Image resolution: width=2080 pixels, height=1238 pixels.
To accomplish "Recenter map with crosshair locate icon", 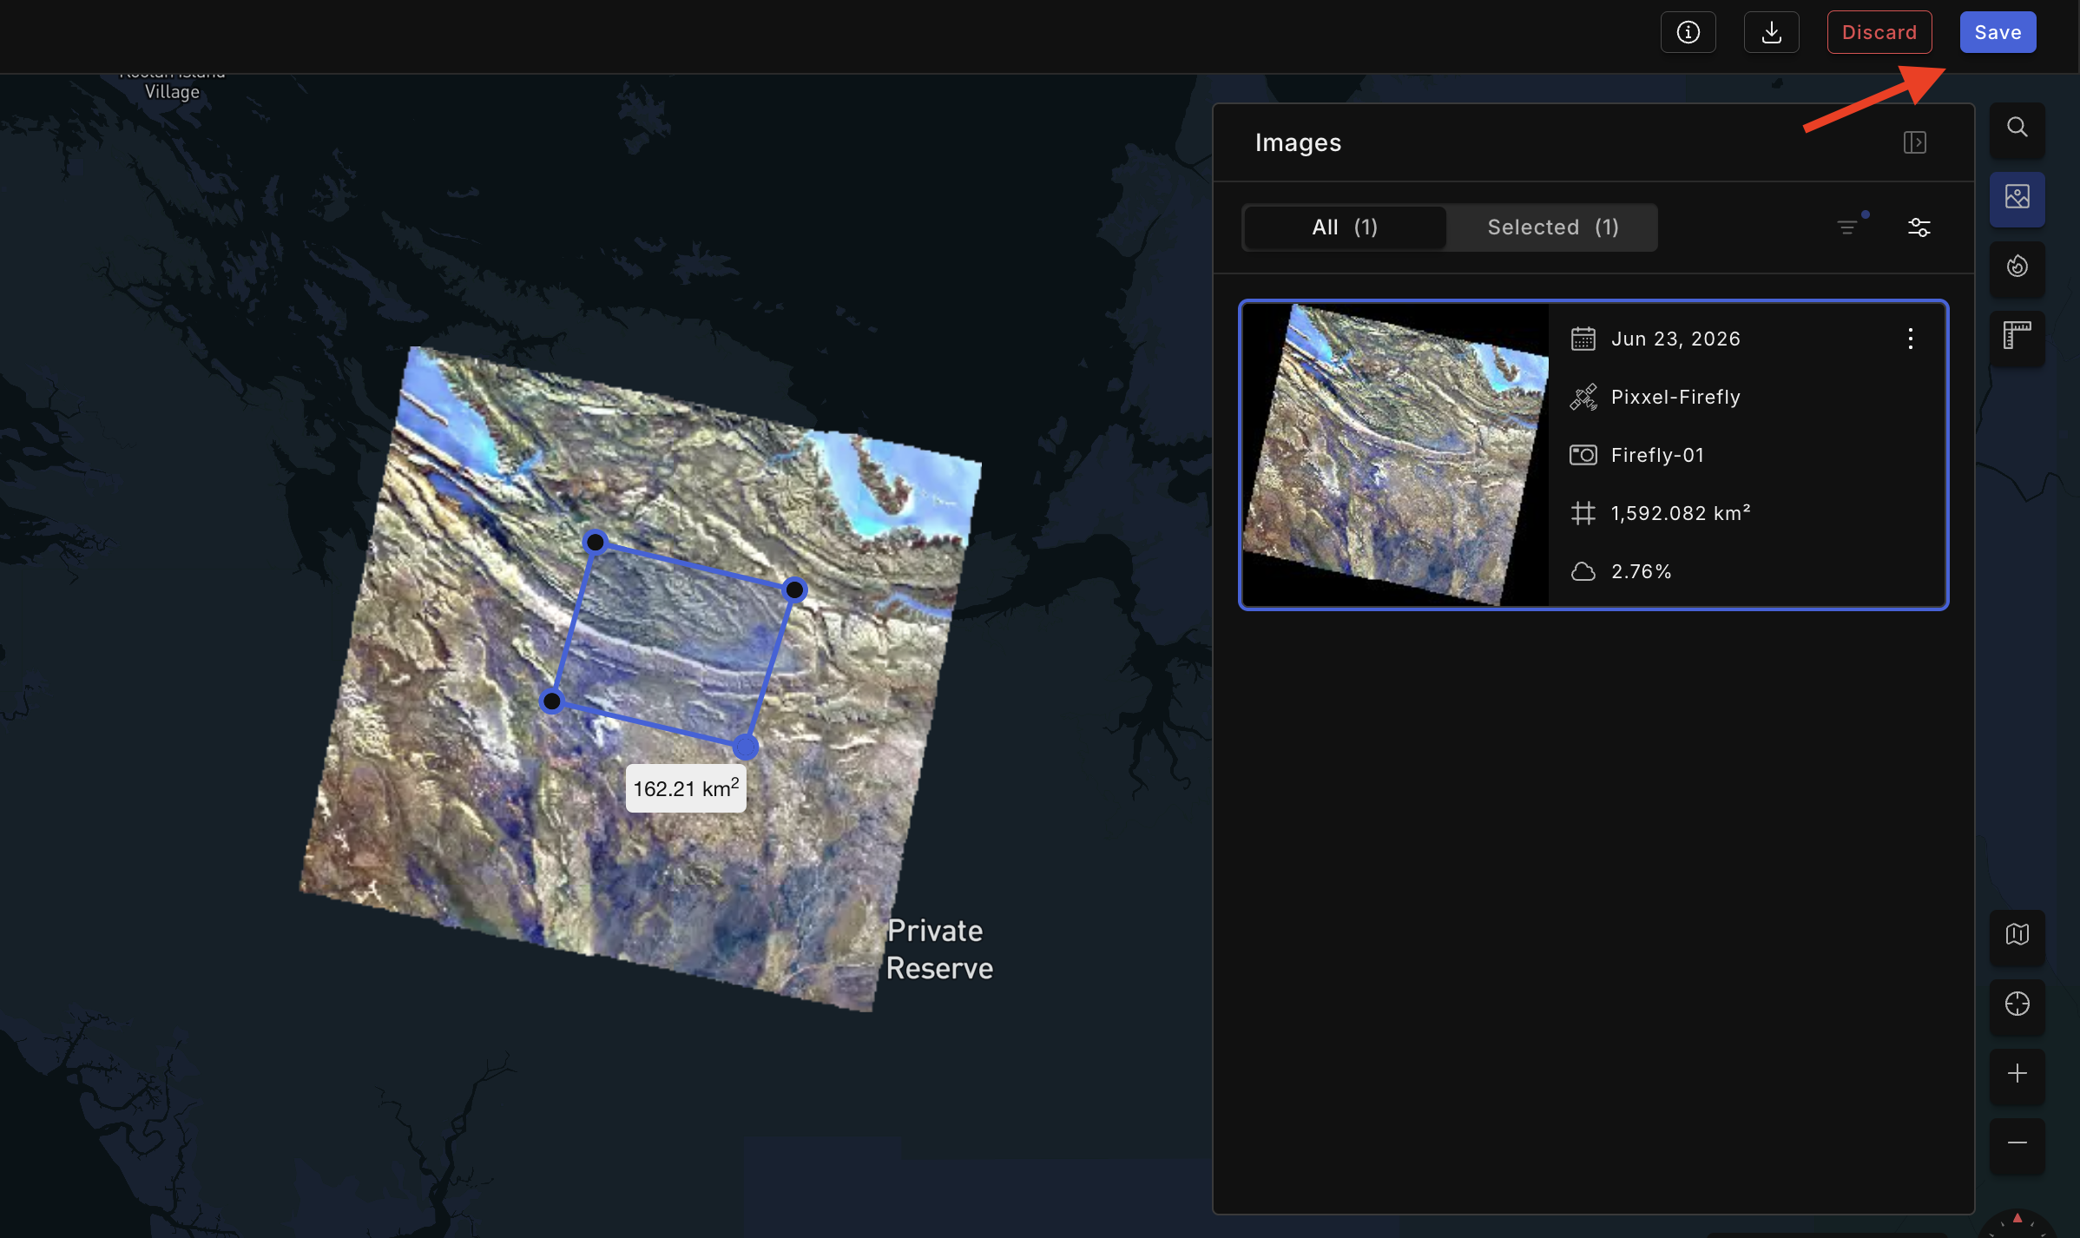I will (x=2017, y=1005).
